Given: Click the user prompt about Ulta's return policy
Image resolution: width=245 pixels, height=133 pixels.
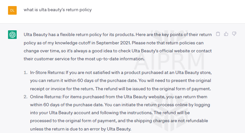Looking at the screenshot, I should 58,10.
